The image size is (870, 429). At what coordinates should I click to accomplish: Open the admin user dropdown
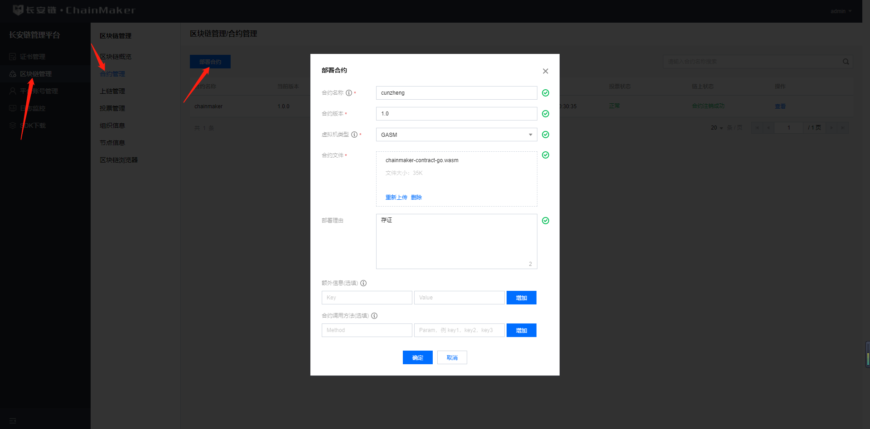pyautogui.click(x=841, y=11)
